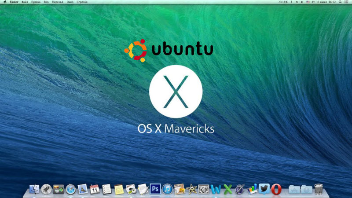Open the Окно menu
This screenshot has width=352, height=198.
pyautogui.click(x=70, y=2)
